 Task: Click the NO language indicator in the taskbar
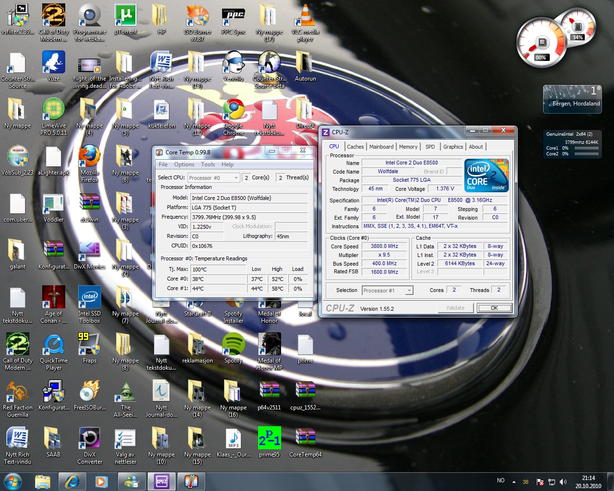point(501,480)
